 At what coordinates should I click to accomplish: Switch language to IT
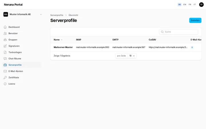[195, 5]
